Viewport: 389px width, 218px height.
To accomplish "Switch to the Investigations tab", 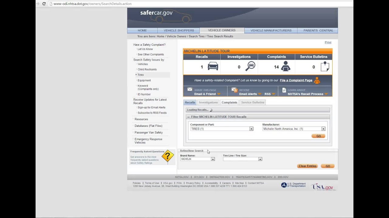I will [208, 102].
